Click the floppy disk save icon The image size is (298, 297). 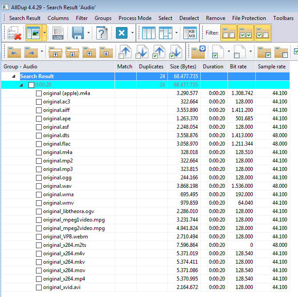78,33
